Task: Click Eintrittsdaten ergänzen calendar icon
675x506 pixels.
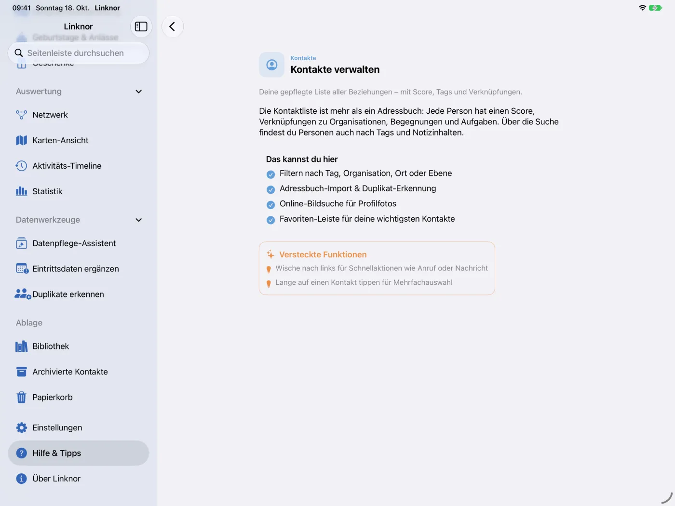Action: click(x=22, y=269)
